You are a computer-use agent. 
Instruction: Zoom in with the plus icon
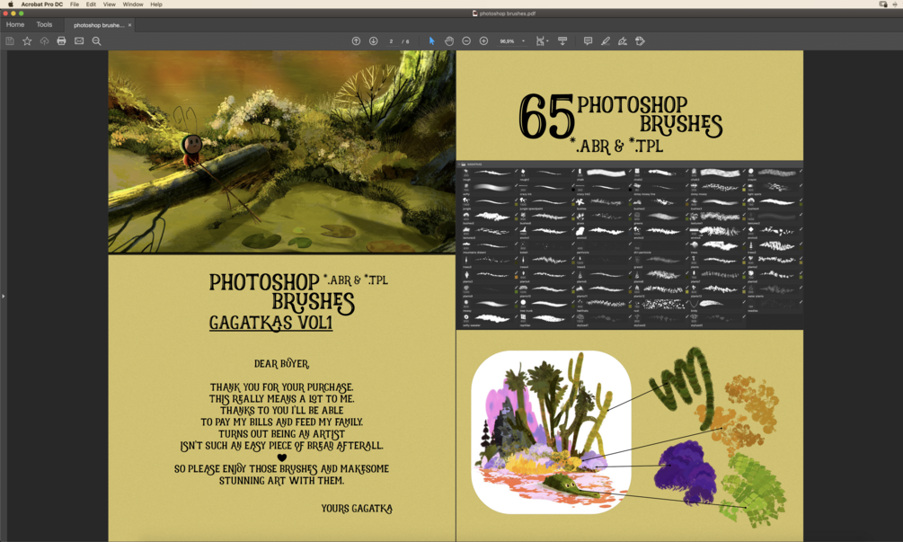[483, 40]
